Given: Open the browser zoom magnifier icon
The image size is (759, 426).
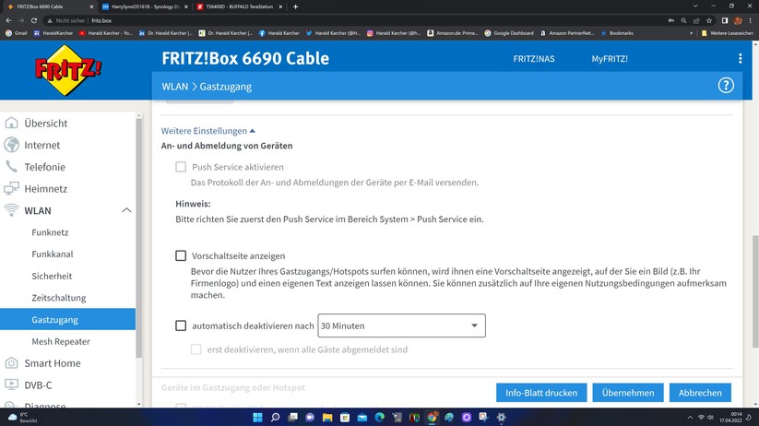Looking at the screenshot, I should (x=683, y=20).
